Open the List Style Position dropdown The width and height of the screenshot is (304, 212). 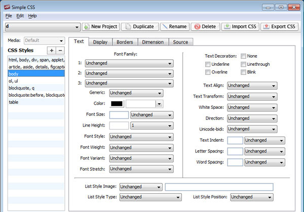(252, 197)
